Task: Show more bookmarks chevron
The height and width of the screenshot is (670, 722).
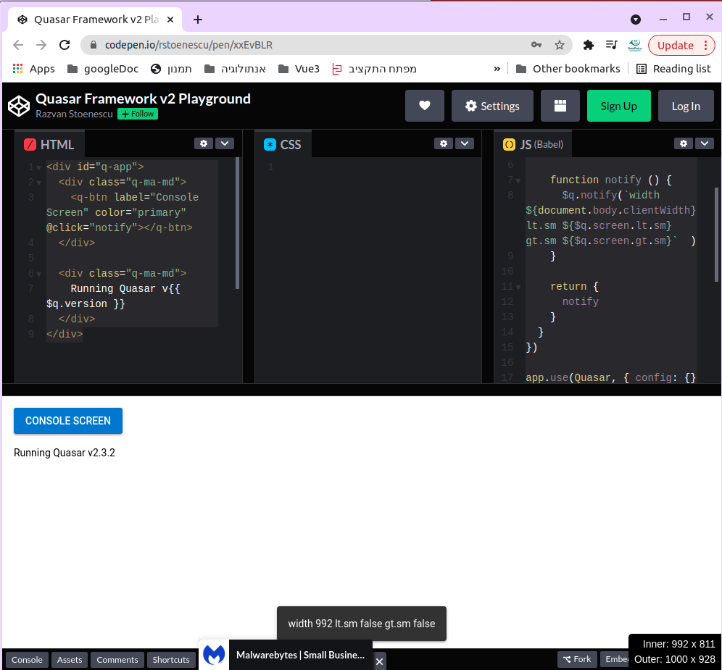Action: (x=497, y=69)
